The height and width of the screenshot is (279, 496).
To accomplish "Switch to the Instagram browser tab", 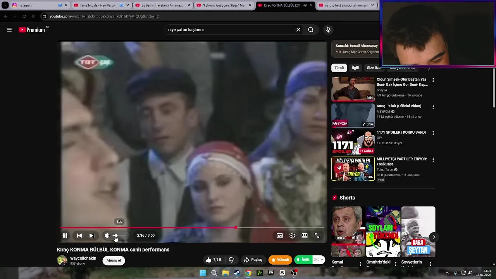I will click(40, 5).
